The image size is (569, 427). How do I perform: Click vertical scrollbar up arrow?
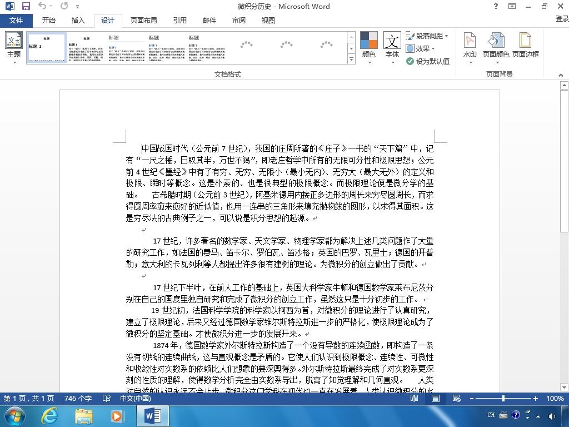(564, 85)
